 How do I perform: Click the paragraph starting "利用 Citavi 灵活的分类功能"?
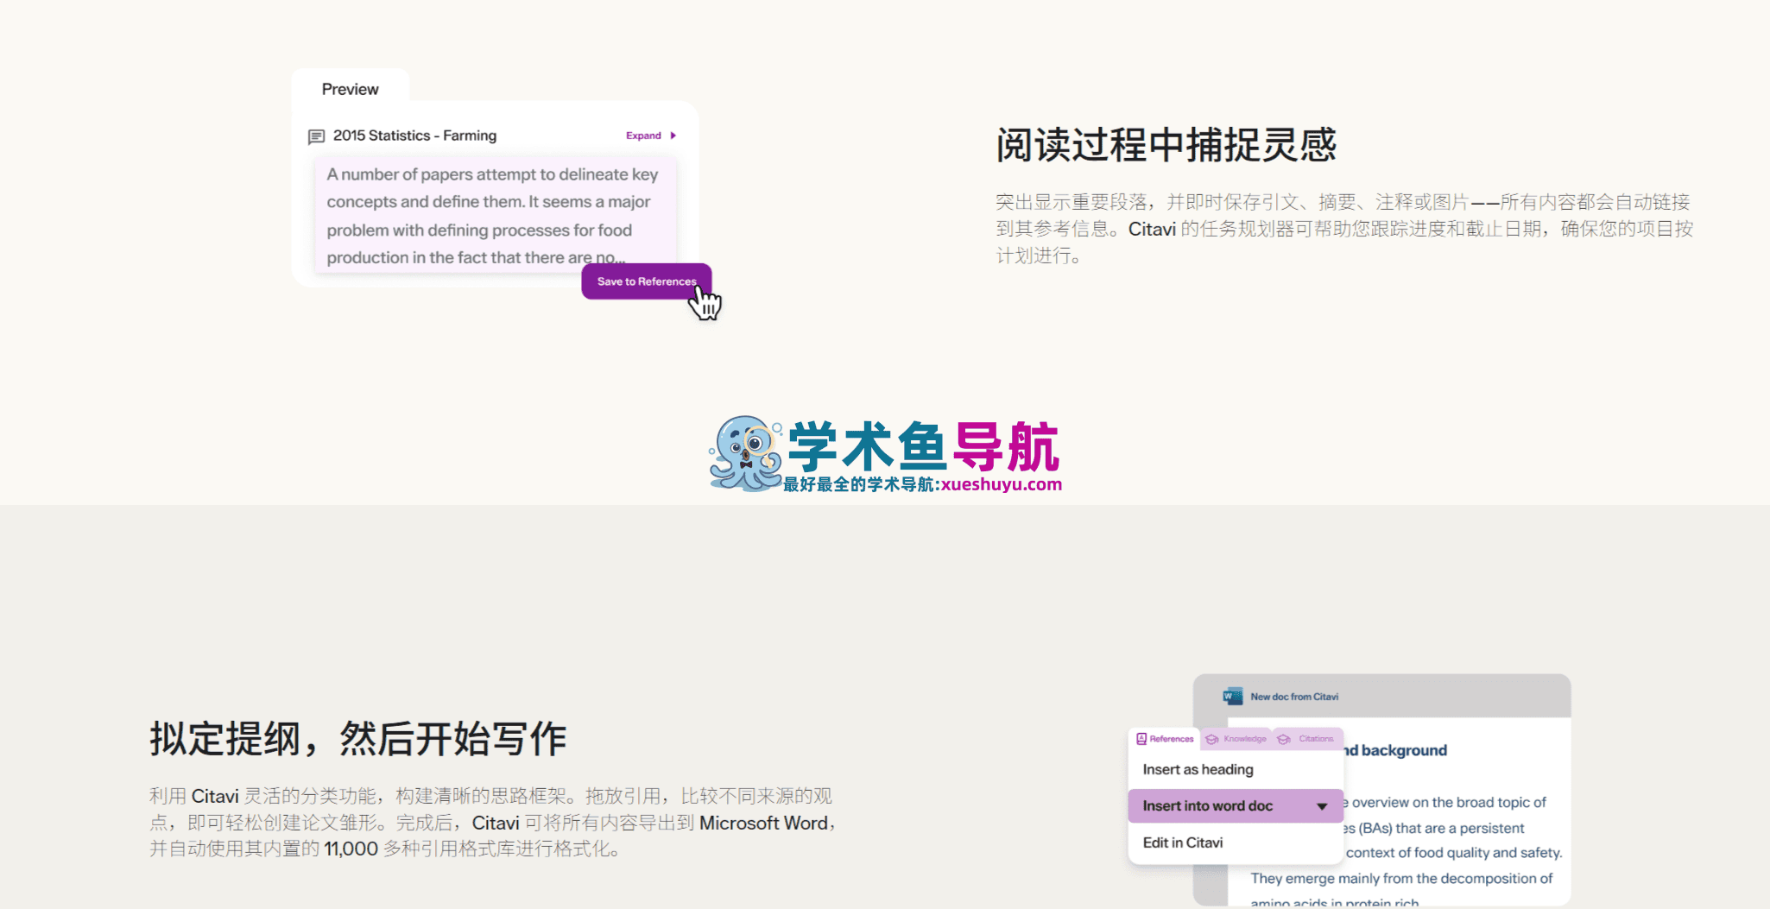coord(495,823)
